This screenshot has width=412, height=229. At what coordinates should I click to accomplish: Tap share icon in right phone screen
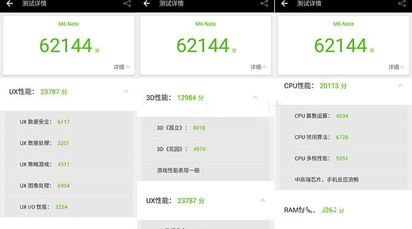click(x=402, y=4)
